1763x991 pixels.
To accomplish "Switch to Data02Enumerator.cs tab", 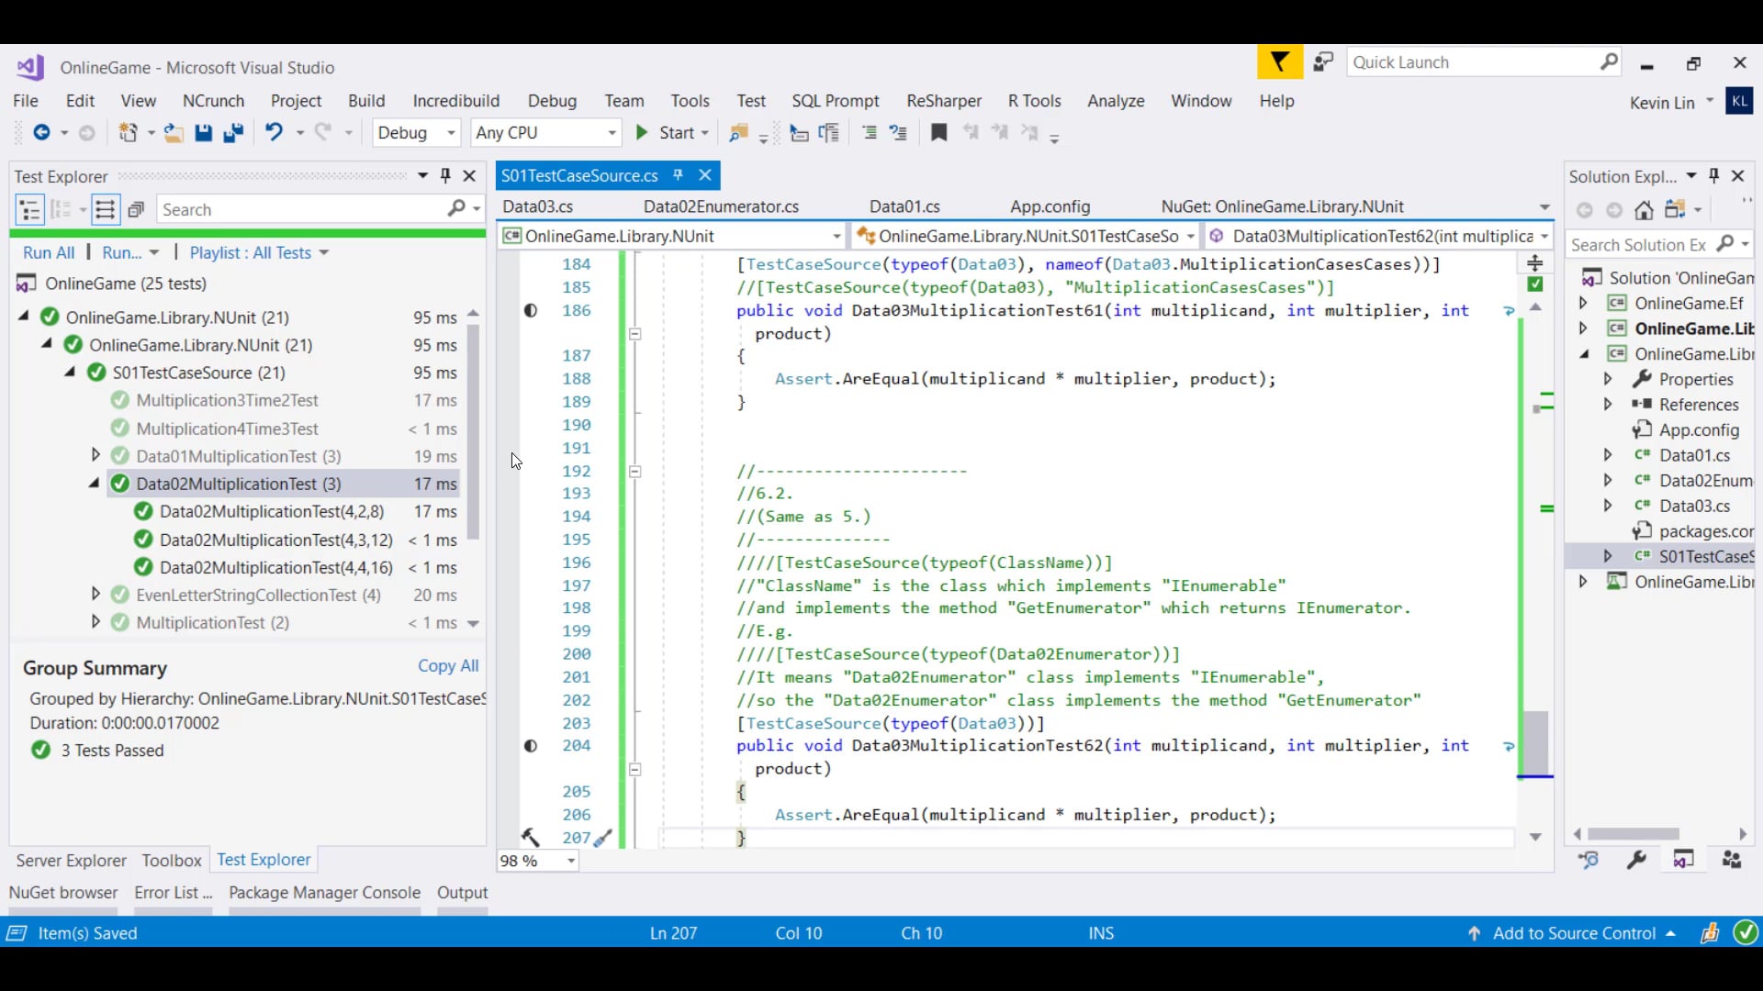I will coord(721,206).
